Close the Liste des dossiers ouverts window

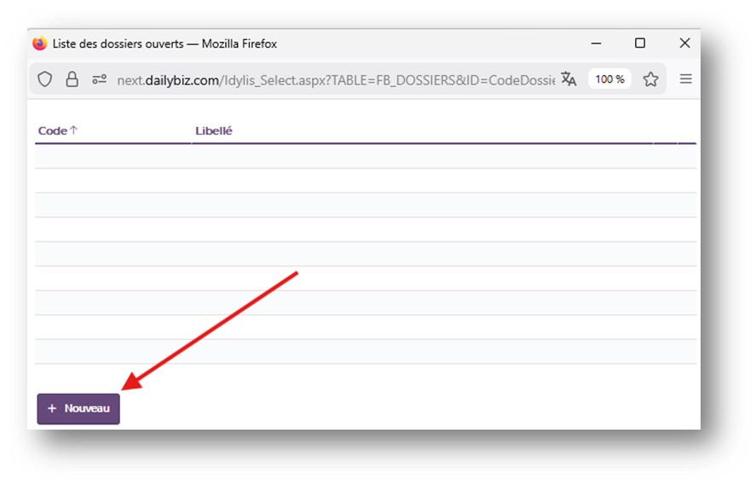click(684, 43)
